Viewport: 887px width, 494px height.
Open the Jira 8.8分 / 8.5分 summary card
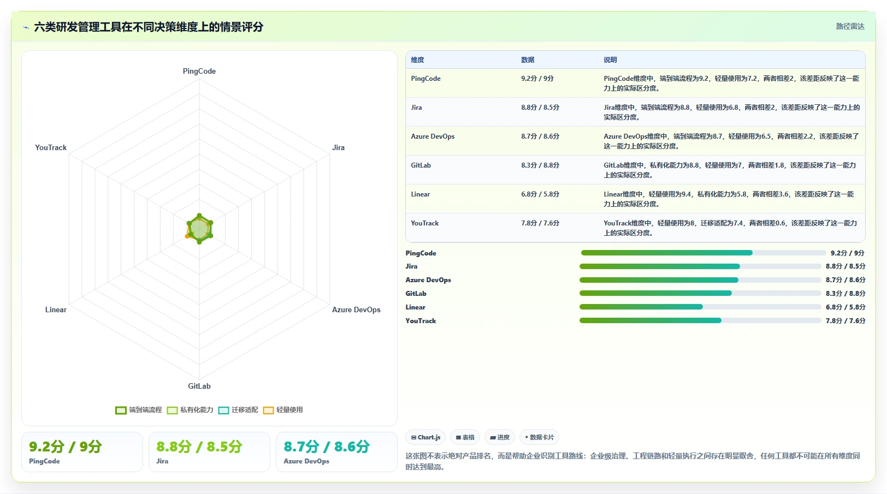[209, 452]
